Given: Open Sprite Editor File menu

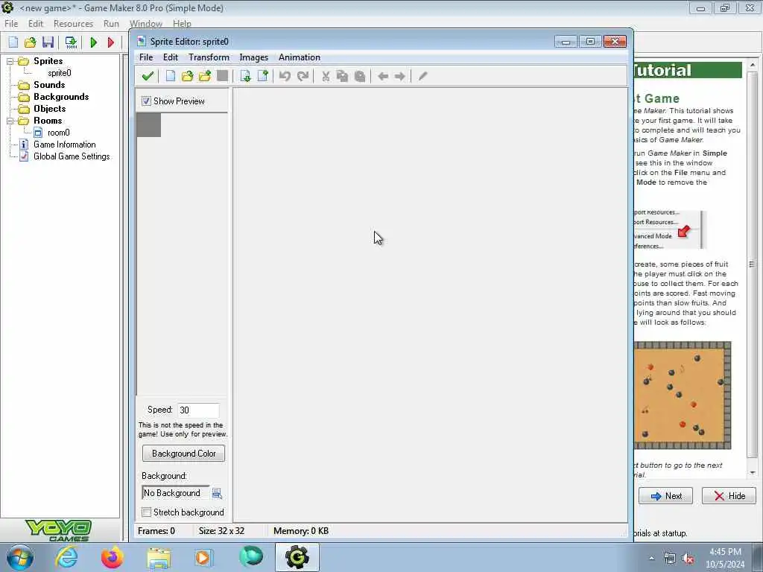Looking at the screenshot, I should click(146, 57).
